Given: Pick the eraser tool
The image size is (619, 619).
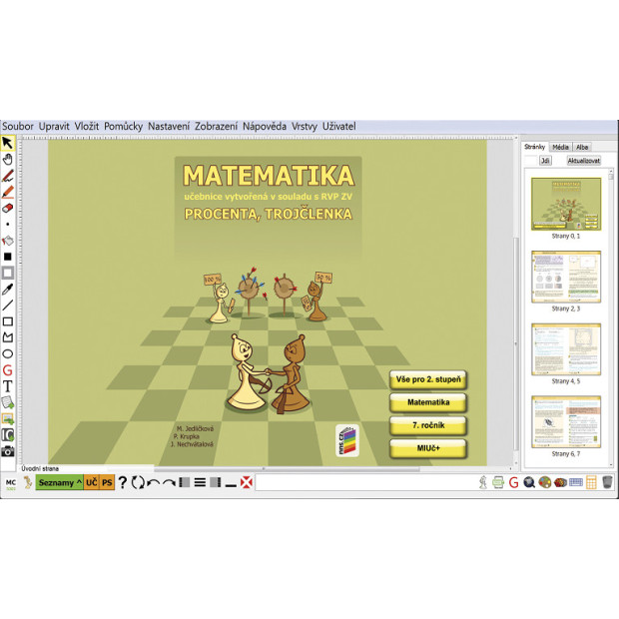Looking at the screenshot, I should pos(8,208).
